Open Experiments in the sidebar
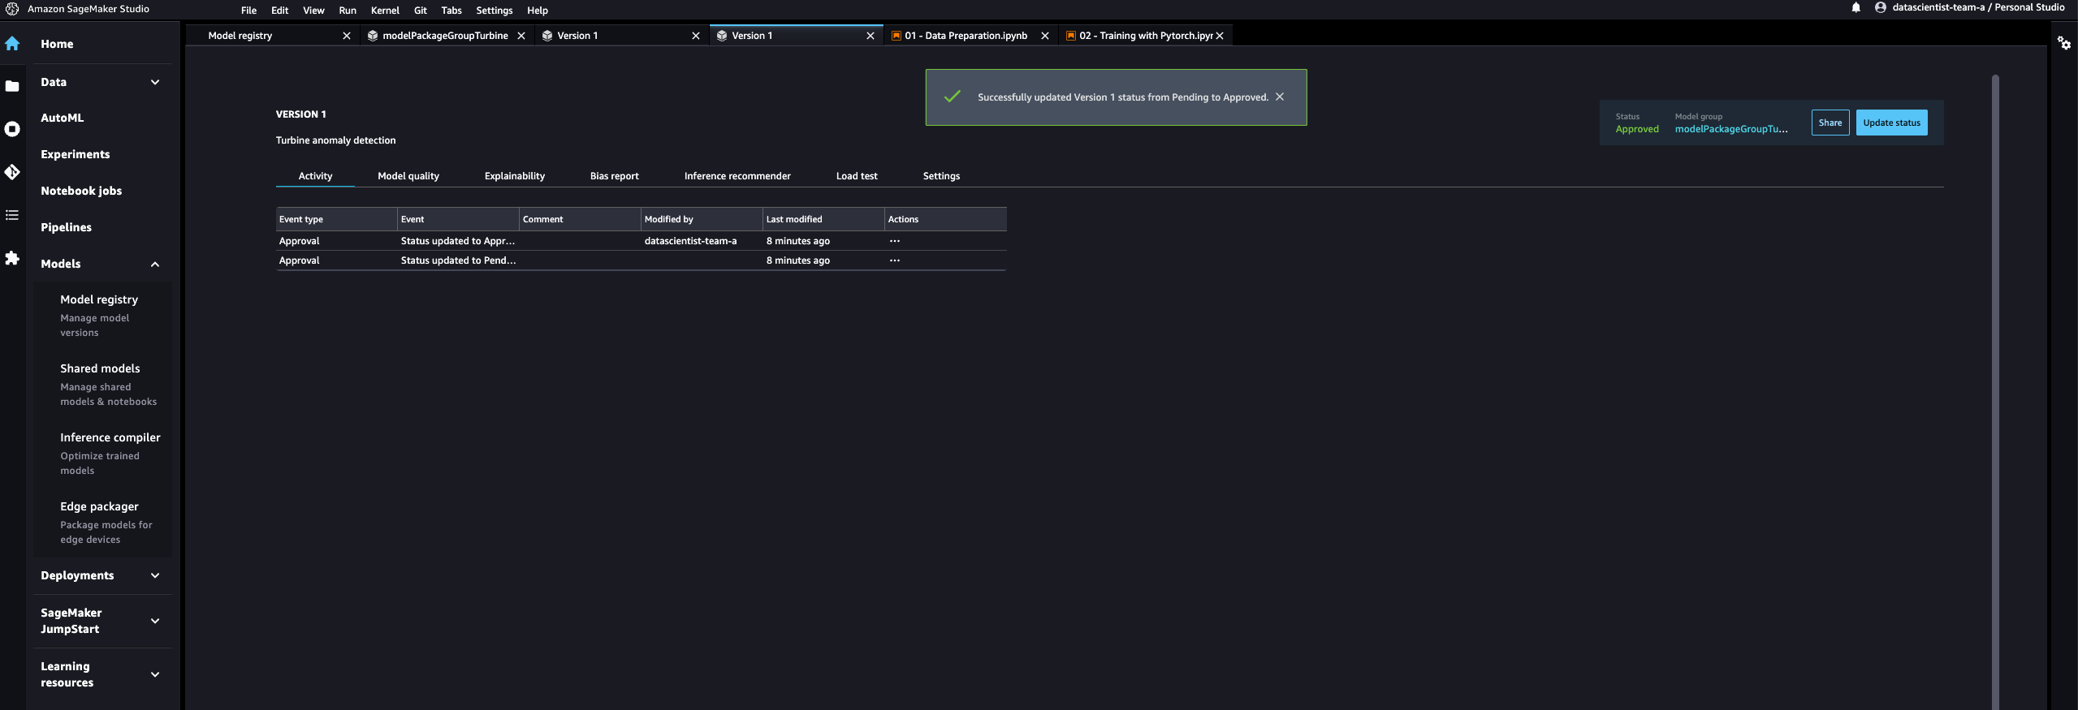 (x=76, y=154)
